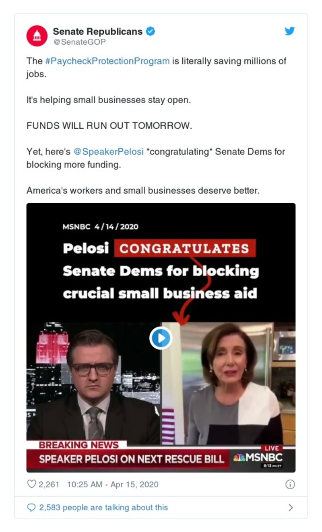Like the tweet with the heart icon
Image resolution: width=322 pixels, height=532 pixels.
coord(31,484)
